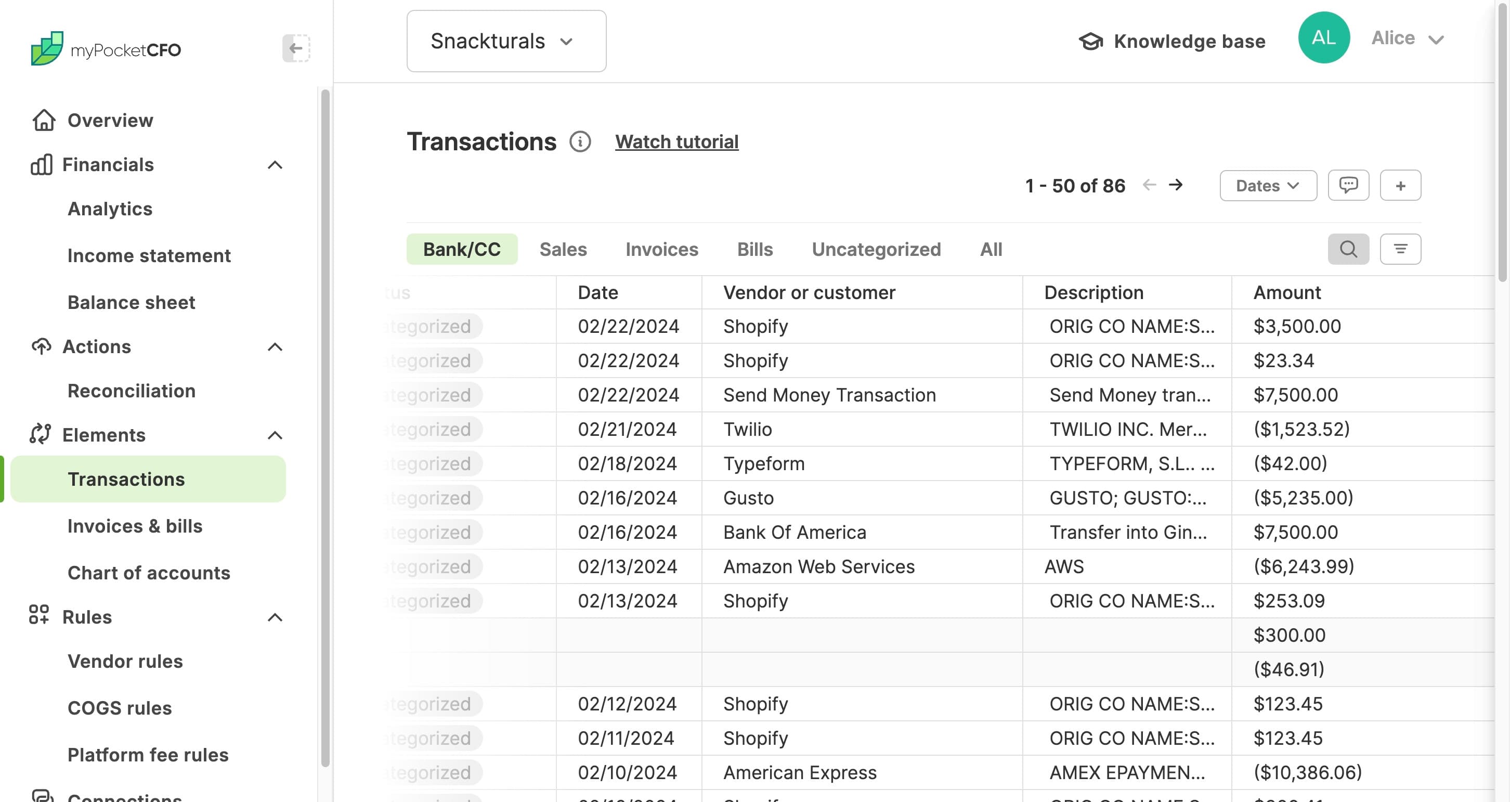Open Vendor rules page
Screen dimensions: 1510x802
(125, 661)
